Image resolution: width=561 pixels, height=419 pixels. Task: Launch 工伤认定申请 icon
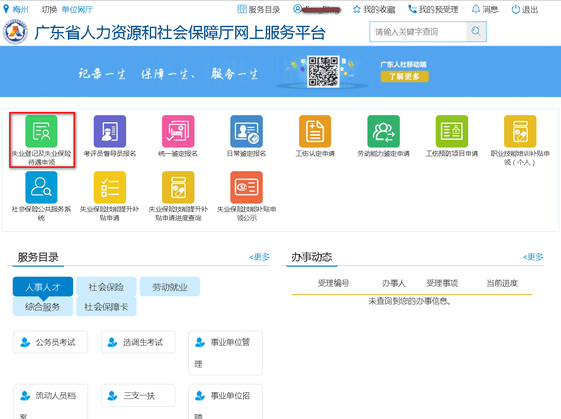point(315,132)
